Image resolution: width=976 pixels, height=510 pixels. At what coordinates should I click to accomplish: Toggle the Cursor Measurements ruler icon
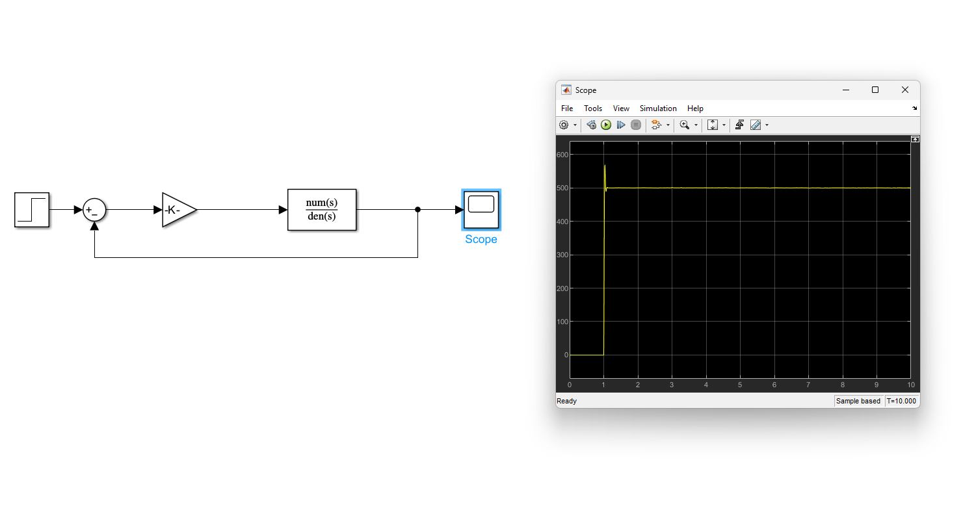[756, 125]
